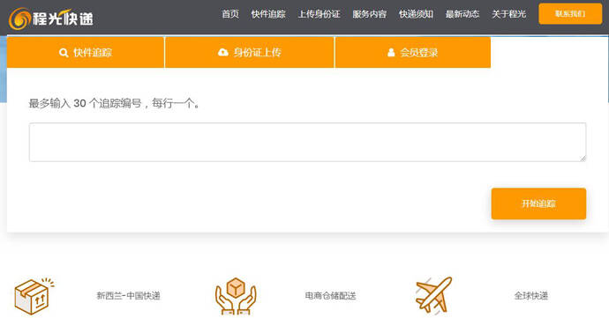Click the 全球快递 label
609x318 pixels.
[x=531, y=296]
